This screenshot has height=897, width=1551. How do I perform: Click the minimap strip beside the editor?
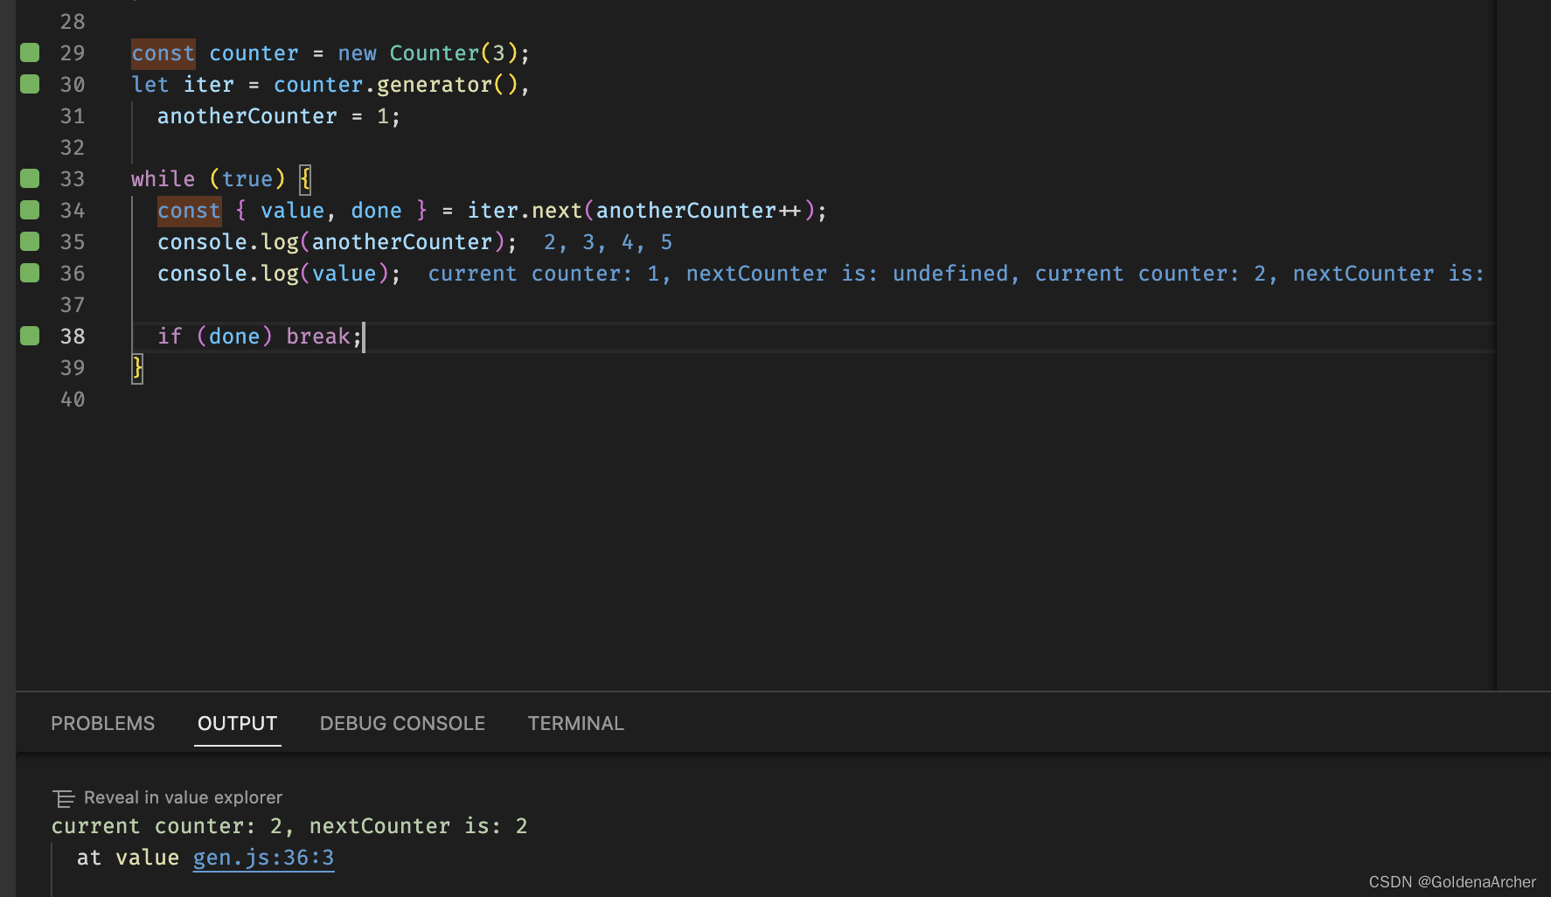(x=1523, y=345)
